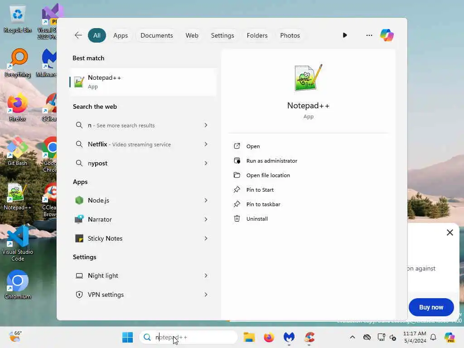464x348 pixels.
Task: Open weather widget showing 66°
Action: [x=15, y=337]
